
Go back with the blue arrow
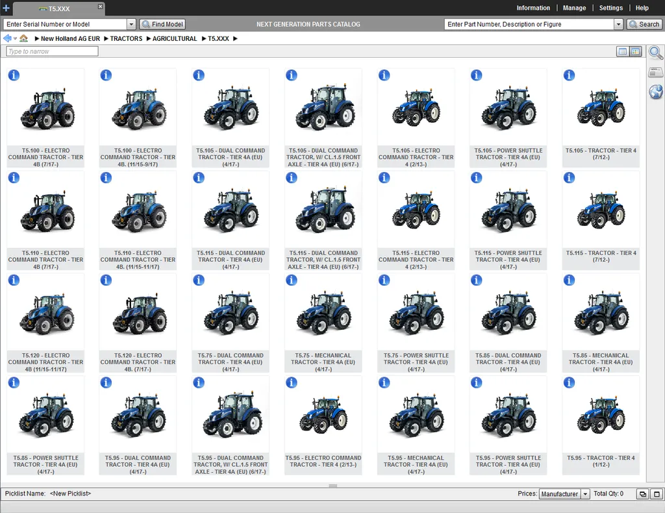point(7,38)
